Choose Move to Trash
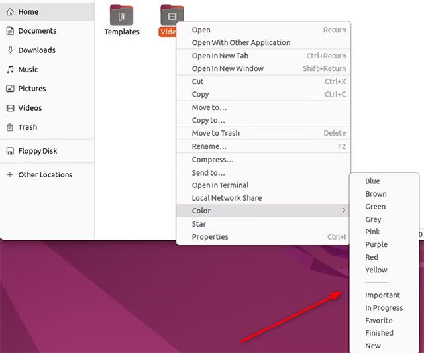 tap(264, 133)
